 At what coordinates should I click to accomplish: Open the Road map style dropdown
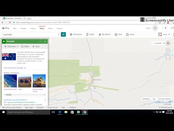[x=164, y=34]
